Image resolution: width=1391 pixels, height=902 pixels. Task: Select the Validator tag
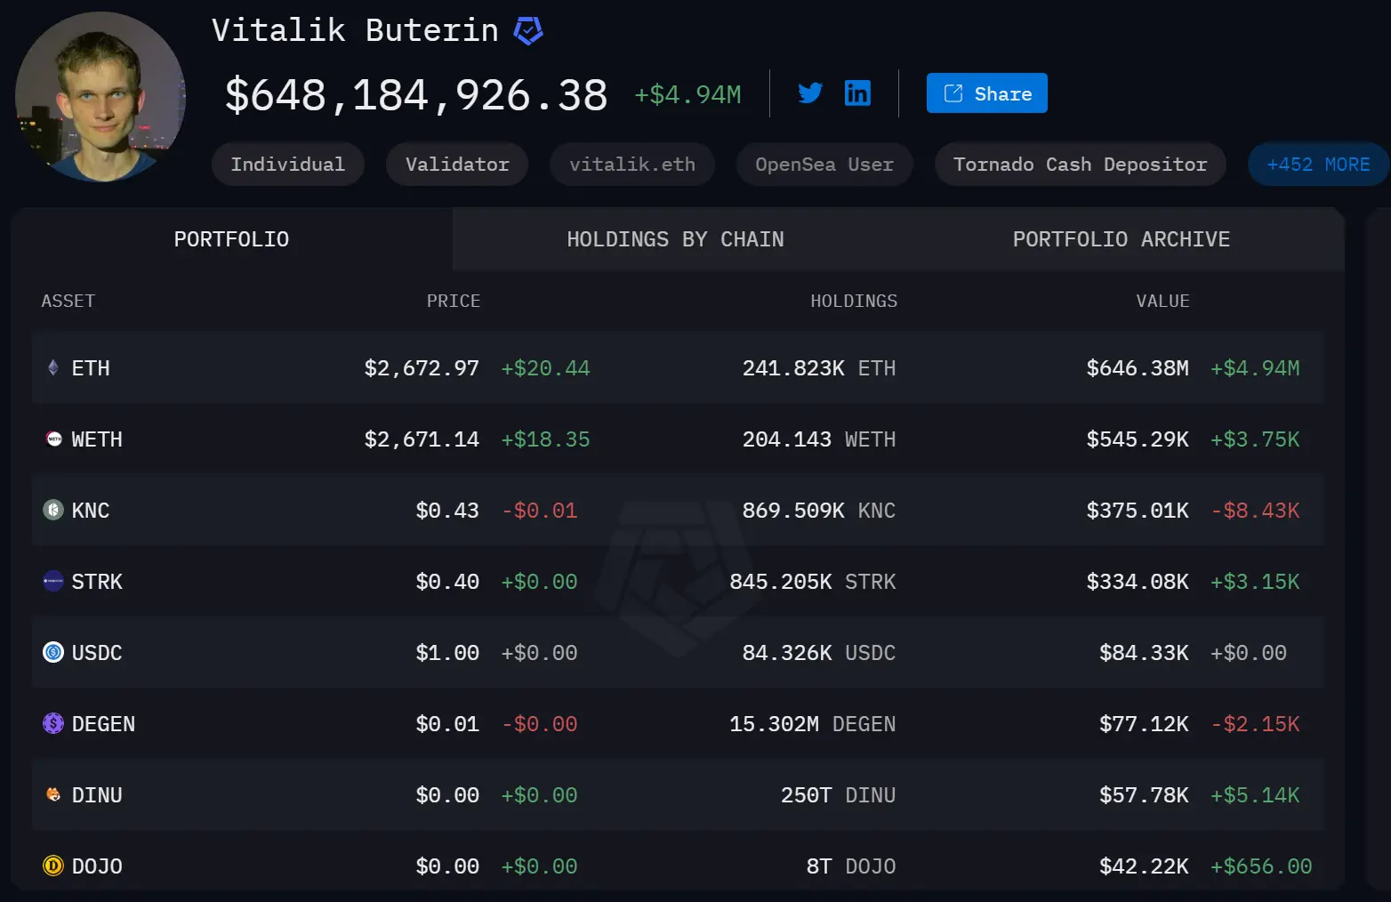click(x=457, y=165)
